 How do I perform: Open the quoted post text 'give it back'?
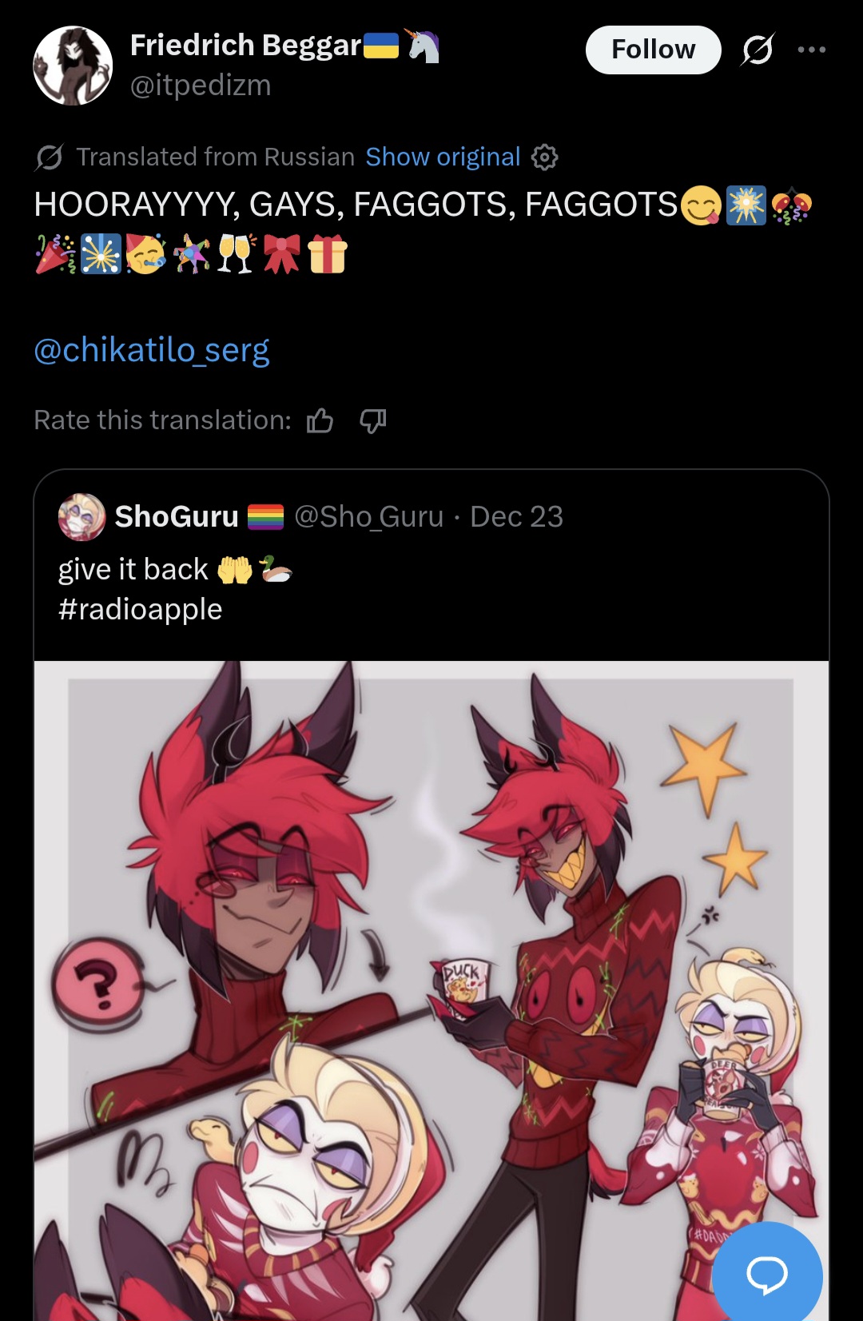[x=133, y=570]
